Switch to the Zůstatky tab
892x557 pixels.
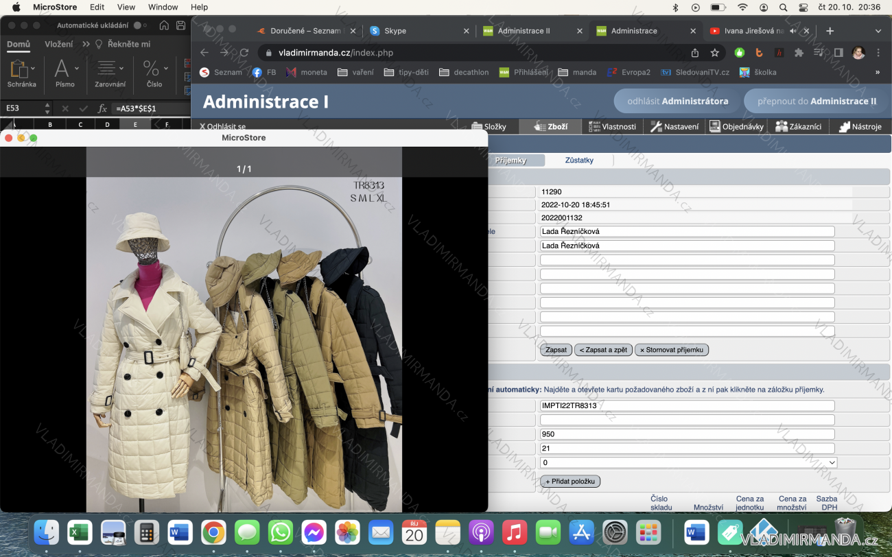tap(578, 160)
